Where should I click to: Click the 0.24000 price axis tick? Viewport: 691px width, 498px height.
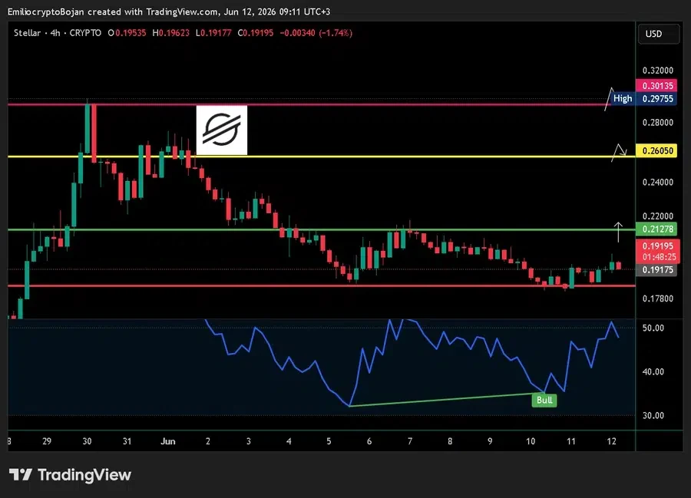657,183
